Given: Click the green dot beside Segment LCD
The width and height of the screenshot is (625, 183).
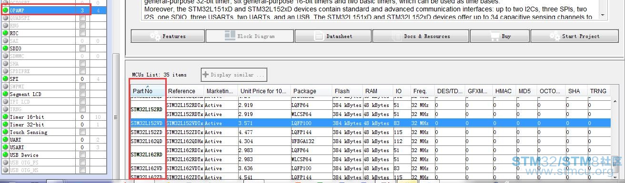Looking at the screenshot, I should tap(5, 94).
